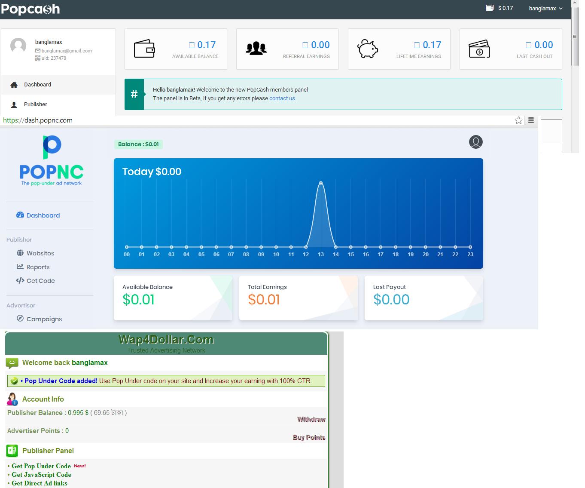Click the POPNC logo in sidebar
This screenshot has width=585, height=488.
tap(52, 160)
